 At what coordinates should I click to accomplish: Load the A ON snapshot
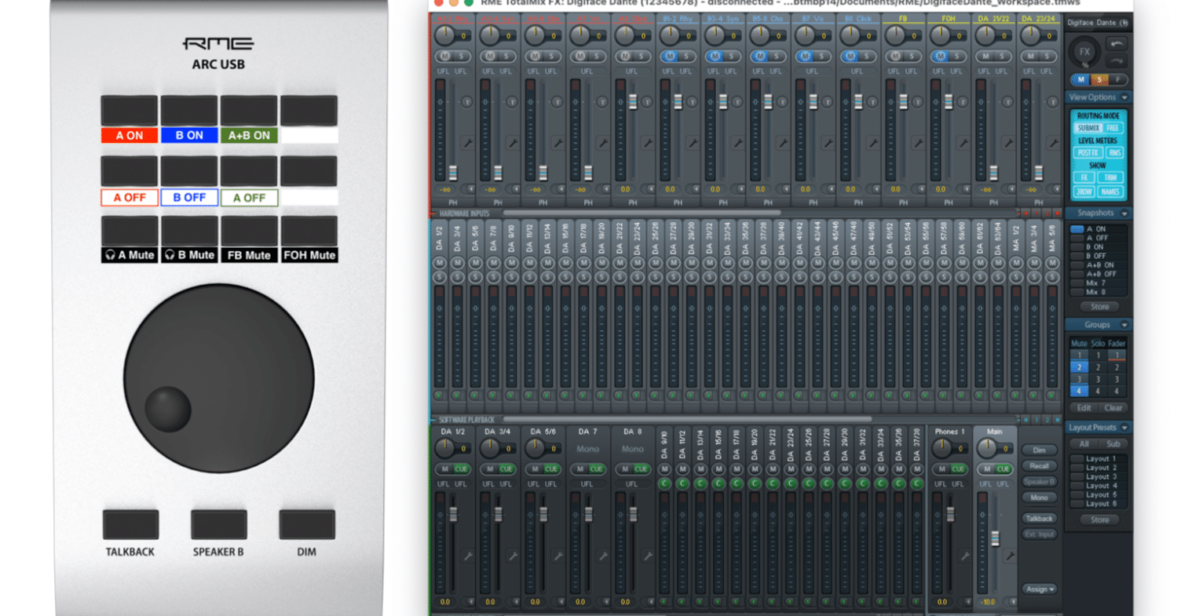[1098, 228]
